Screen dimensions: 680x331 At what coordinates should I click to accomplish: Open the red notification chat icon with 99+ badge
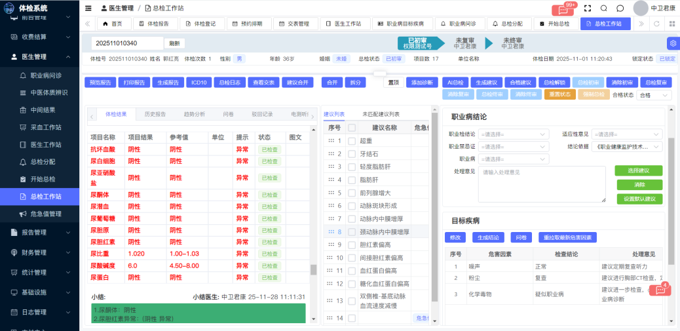pos(561,9)
